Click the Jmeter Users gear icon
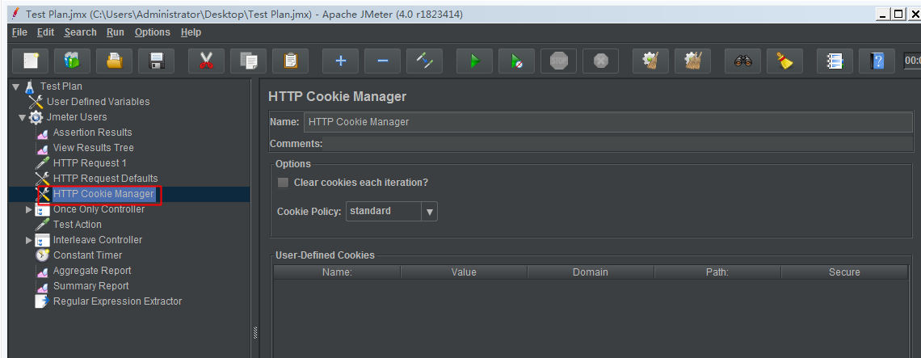 click(x=36, y=117)
